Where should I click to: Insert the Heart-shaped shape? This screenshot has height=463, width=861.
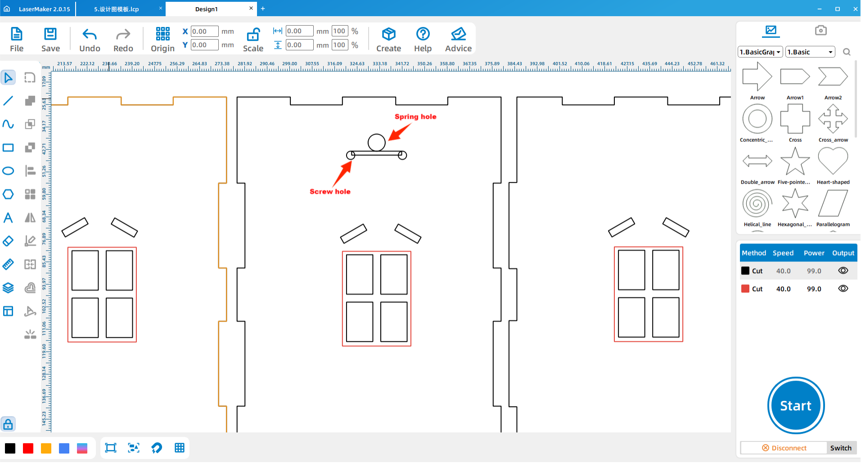click(x=833, y=165)
